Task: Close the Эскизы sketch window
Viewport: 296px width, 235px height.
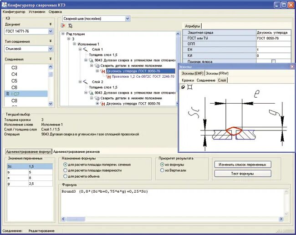Action: pos(292,66)
